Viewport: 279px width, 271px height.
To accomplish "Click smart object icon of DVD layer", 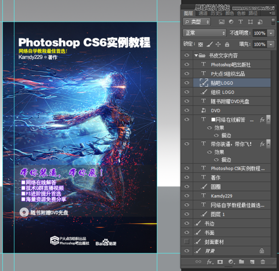I will (x=203, y=110).
